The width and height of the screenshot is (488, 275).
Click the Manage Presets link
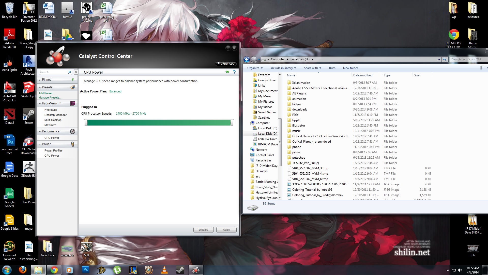point(50,98)
